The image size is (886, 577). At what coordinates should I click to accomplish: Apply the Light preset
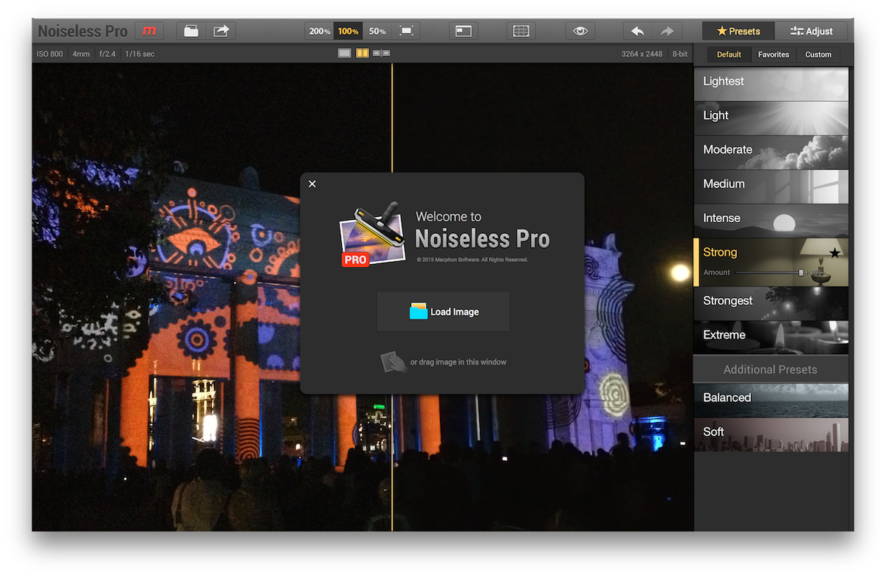coord(771,118)
